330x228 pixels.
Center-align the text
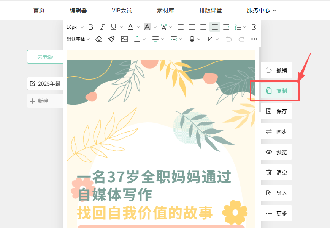pos(192,27)
